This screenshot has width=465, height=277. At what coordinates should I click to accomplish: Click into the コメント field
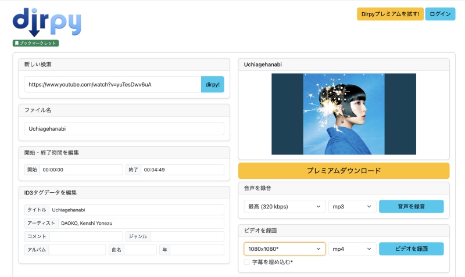pyautogui.click(x=85, y=236)
